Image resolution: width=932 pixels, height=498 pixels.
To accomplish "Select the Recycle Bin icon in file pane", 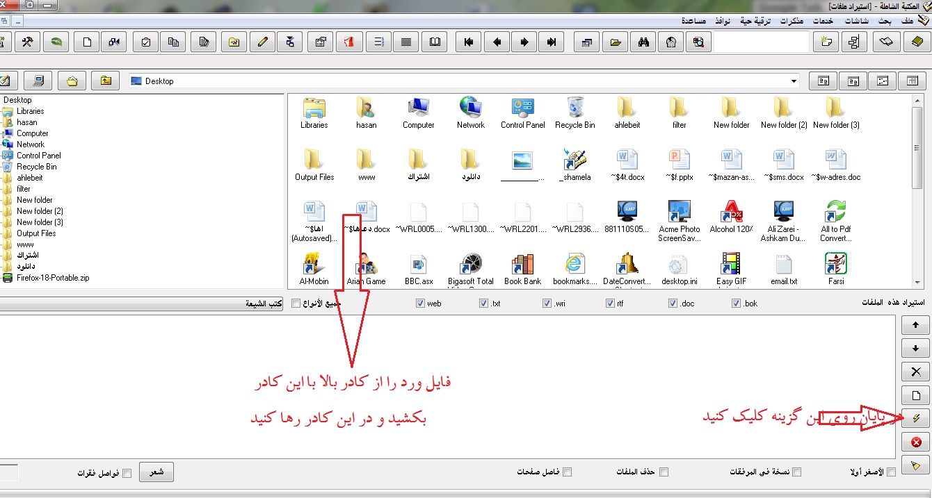I will coord(575,113).
